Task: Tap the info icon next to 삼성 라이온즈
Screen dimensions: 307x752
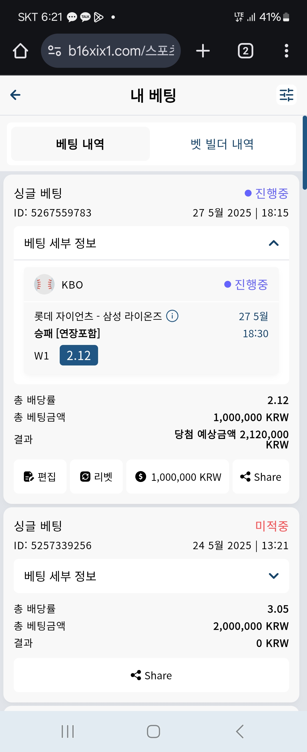Action: (172, 316)
